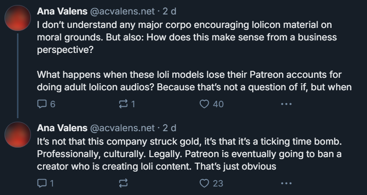This screenshot has width=367, height=195.
Task: Open the '2 d' timestamp of 'ticking time bomb' post
Action: coord(169,128)
